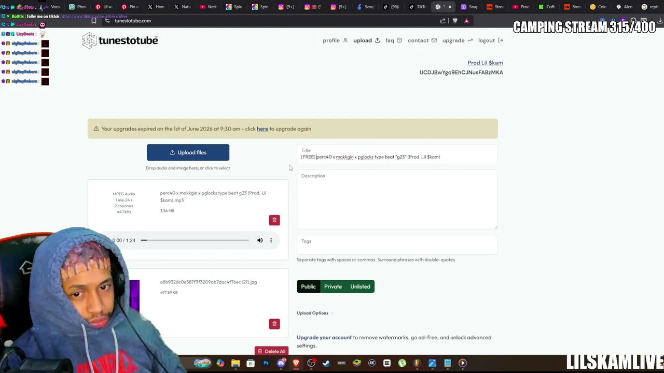664x373 pixels.
Task: Open 4K Downloader from the taskbar
Action: point(372,363)
